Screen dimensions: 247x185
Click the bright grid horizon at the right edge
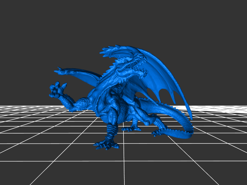pyautogui.click(x=235, y=108)
